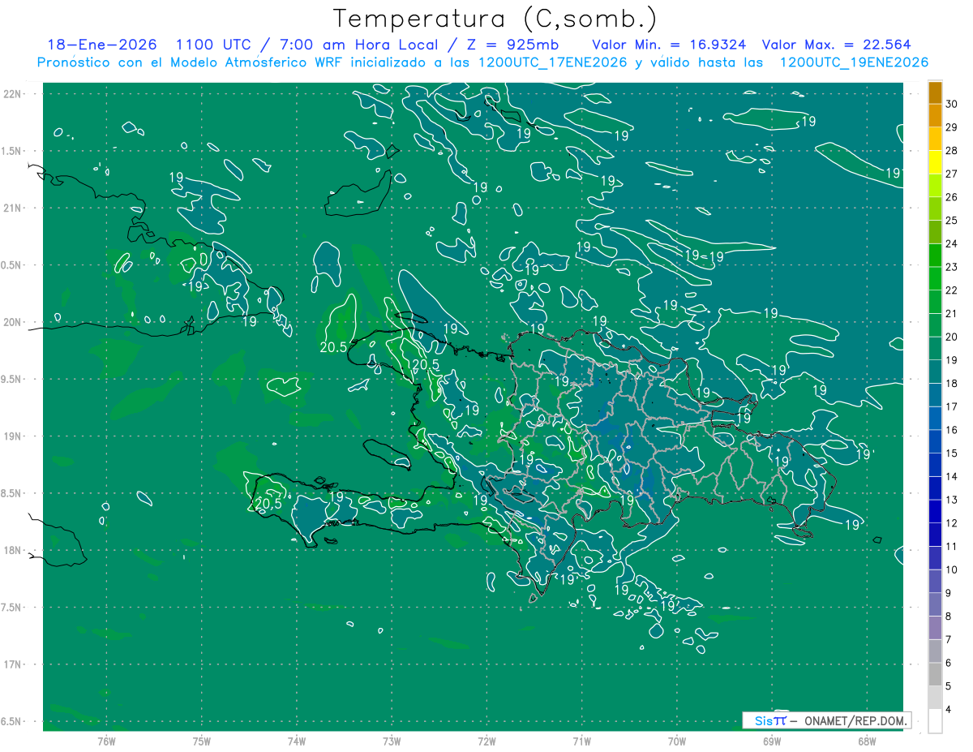Click the 'Valor Max. = 22.564' text
973x752 pixels.
837,45
